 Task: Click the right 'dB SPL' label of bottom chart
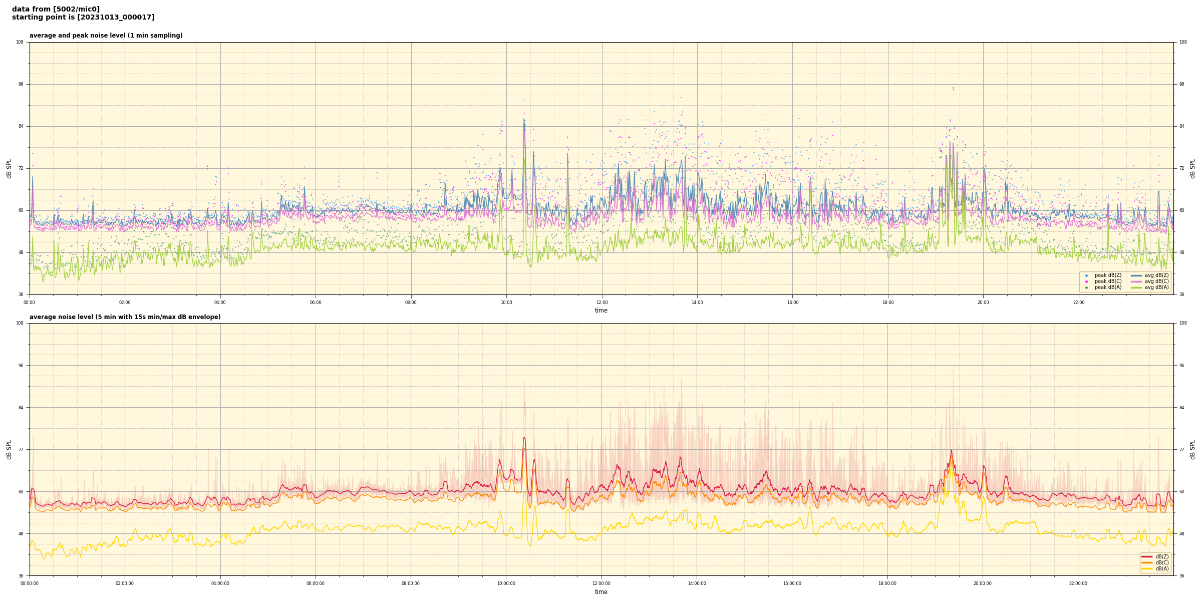tap(1192, 449)
